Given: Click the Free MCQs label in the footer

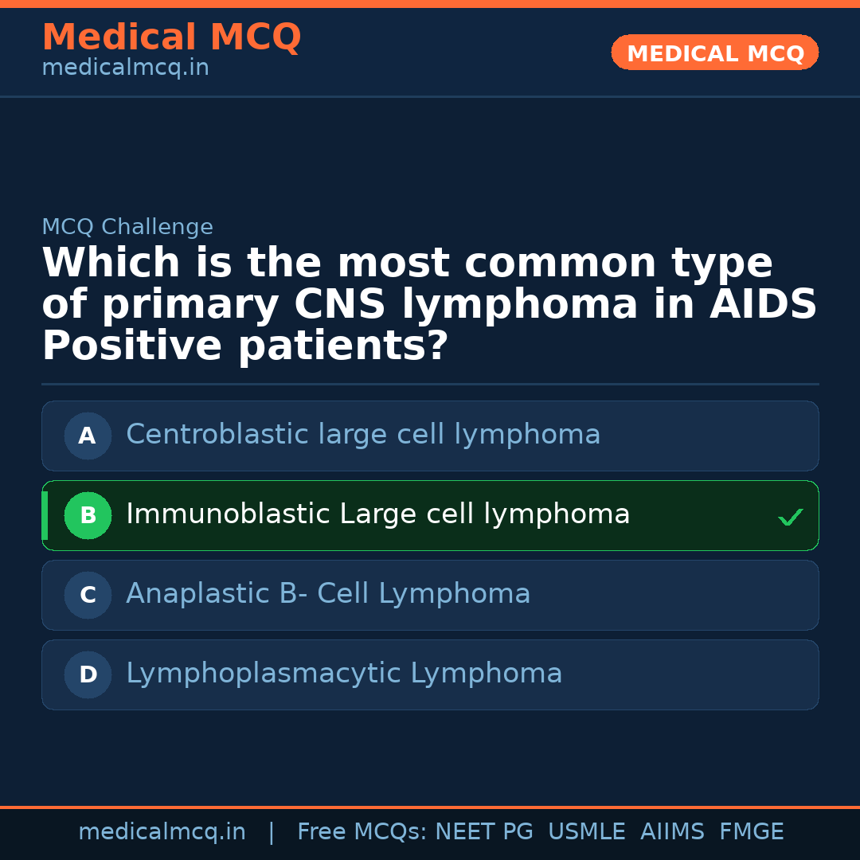Looking at the screenshot, I should [362, 832].
